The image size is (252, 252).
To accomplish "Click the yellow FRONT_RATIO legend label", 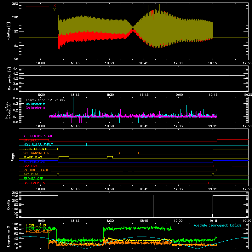I will click(x=36, y=225).
